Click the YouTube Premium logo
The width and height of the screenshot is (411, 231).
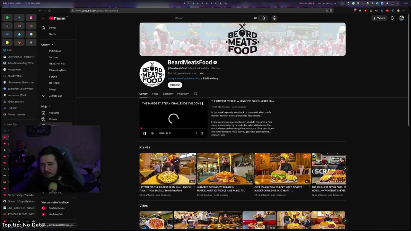57,18
